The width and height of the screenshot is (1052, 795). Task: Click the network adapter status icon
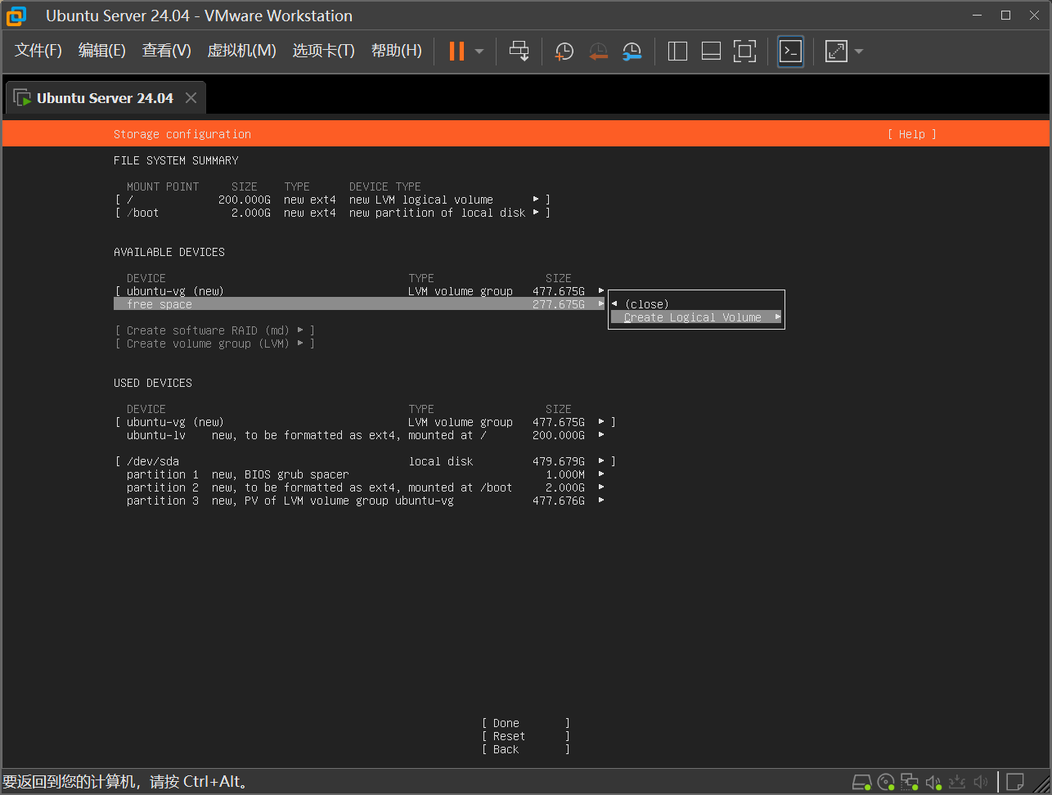coord(910,782)
